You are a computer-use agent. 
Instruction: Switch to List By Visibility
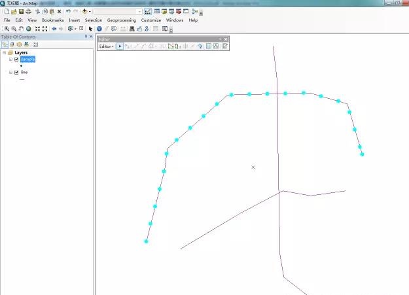point(19,44)
